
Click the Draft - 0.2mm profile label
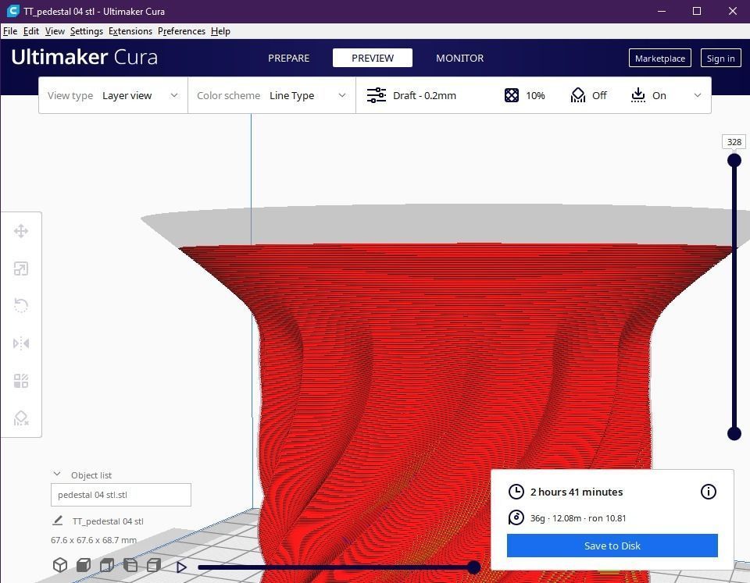coord(424,95)
